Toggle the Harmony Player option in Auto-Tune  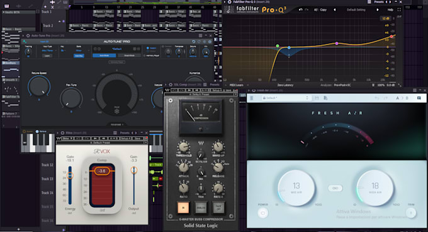pyautogui.click(x=151, y=55)
